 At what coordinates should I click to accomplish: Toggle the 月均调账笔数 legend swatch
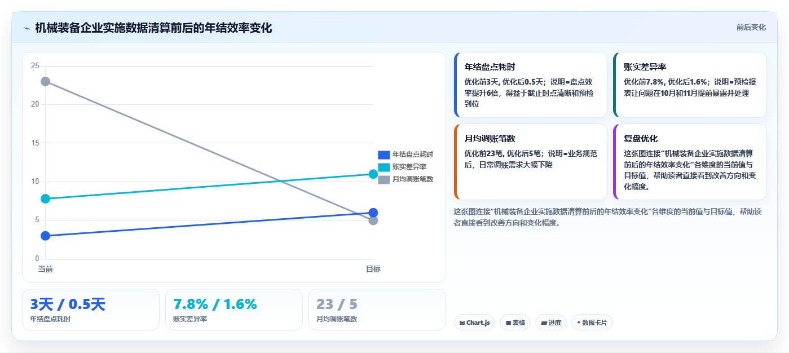[384, 179]
